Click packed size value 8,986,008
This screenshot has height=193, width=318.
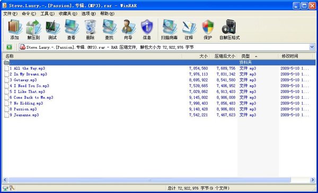click(x=226, y=97)
